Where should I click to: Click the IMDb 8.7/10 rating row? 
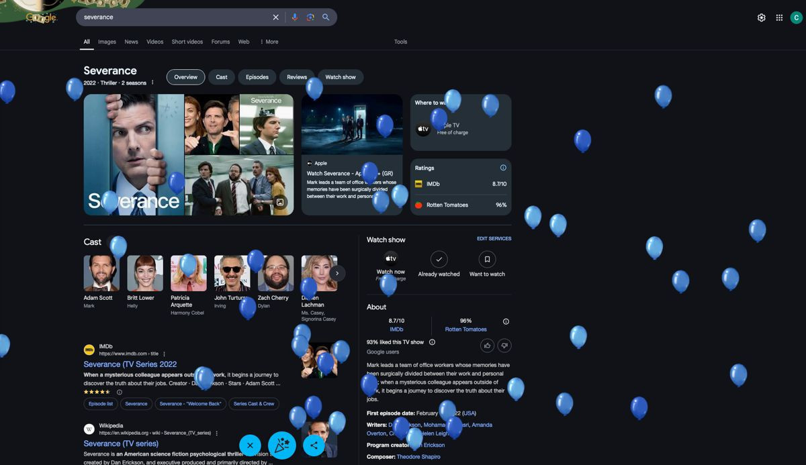pyautogui.click(x=461, y=184)
